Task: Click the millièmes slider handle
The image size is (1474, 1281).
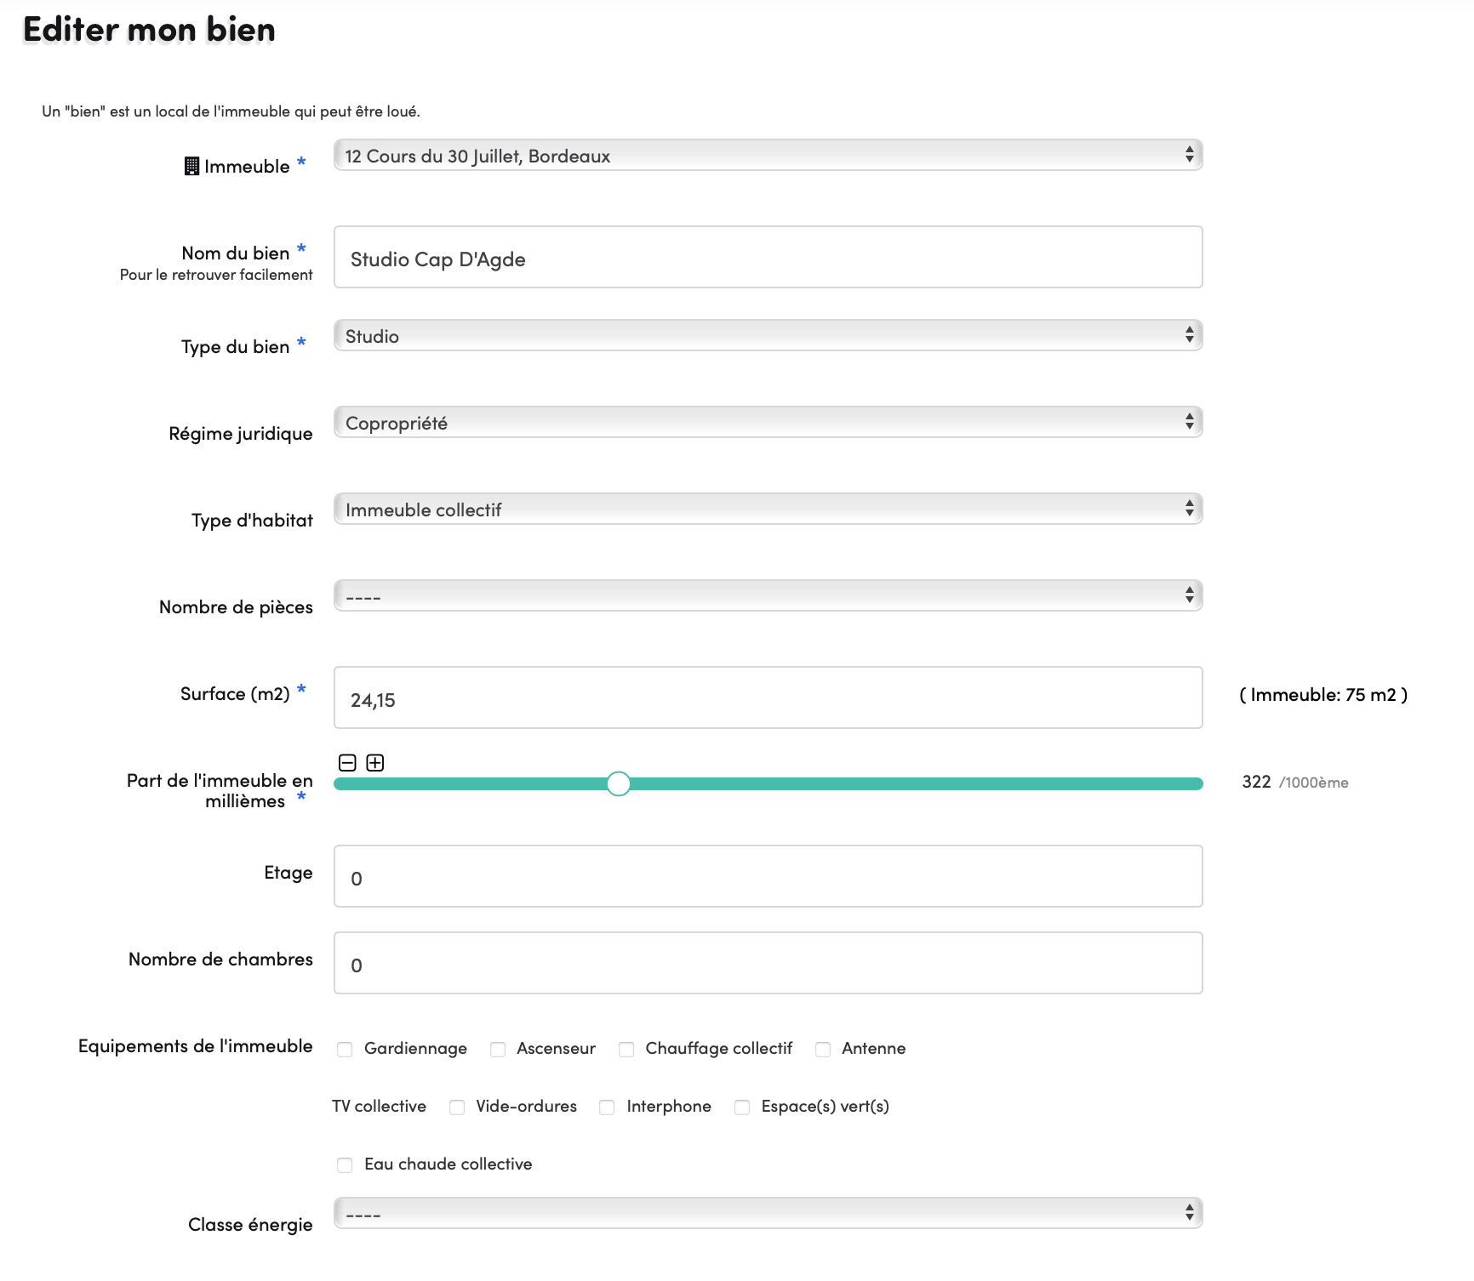Action: coord(619,784)
